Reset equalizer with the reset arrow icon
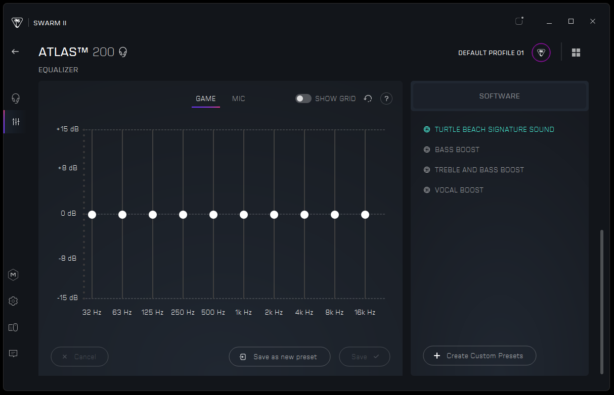 368,99
